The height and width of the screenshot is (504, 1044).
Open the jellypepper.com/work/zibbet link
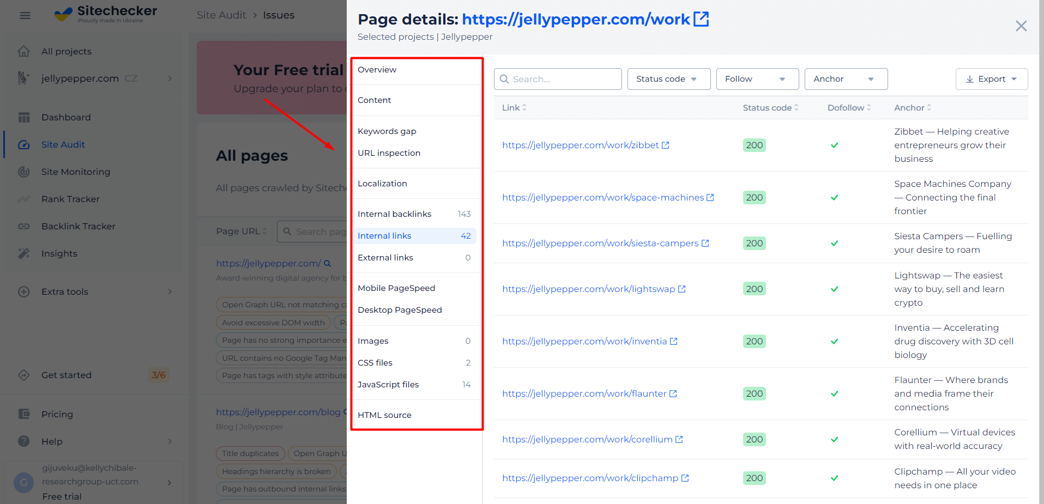tap(581, 145)
